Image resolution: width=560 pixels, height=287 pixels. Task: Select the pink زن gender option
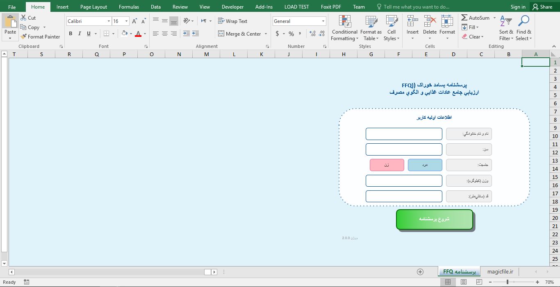coord(387,165)
